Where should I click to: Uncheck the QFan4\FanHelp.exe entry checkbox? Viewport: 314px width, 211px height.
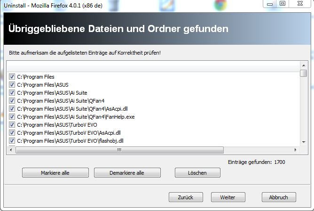(12, 117)
